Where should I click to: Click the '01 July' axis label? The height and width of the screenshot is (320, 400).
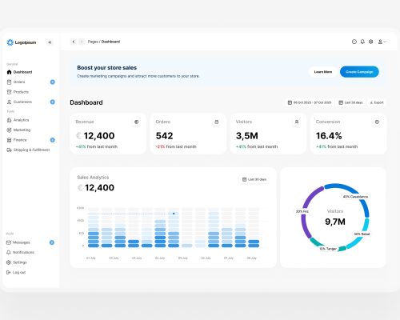pyautogui.click(x=91, y=258)
